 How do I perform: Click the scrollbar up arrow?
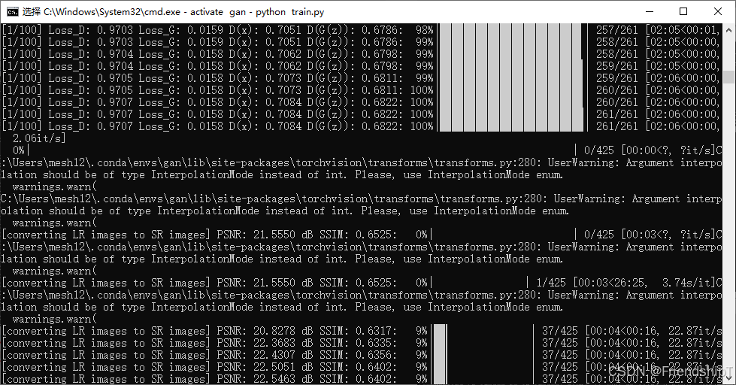click(x=728, y=29)
